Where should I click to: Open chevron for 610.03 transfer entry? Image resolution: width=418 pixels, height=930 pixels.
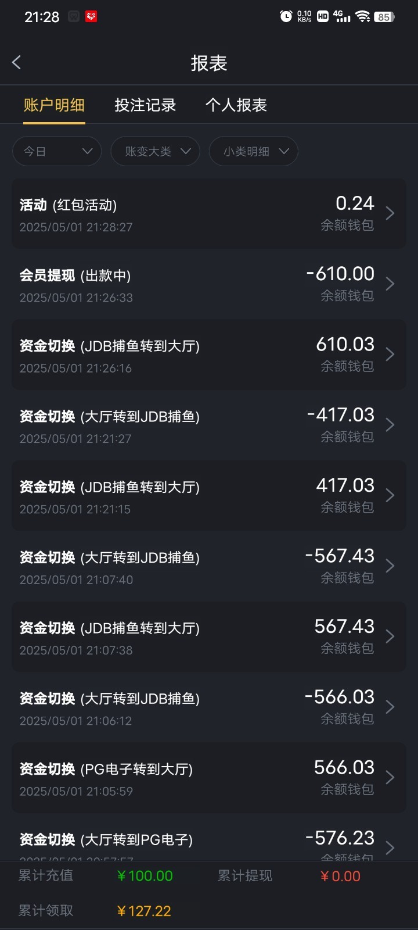tap(390, 355)
